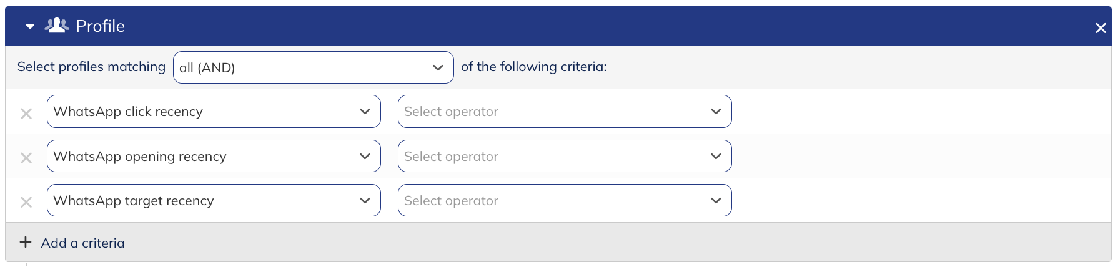Image resolution: width=1118 pixels, height=267 pixels.
Task: Remove the WhatsApp opening recency criteria row
Action: point(26,158)
